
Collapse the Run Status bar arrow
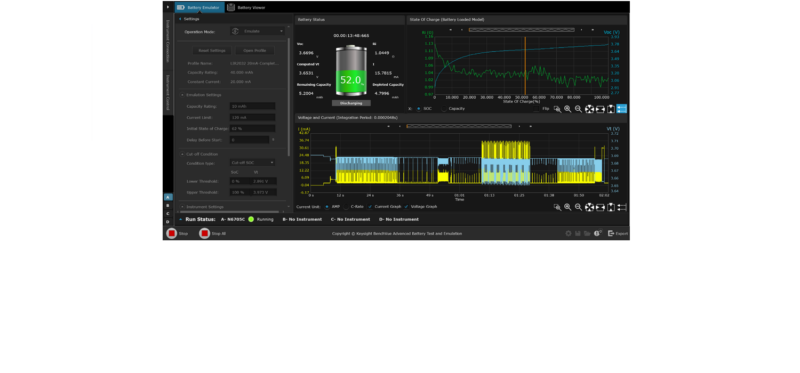point(180,219)
